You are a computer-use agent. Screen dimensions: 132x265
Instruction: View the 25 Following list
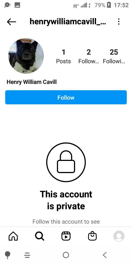point(114,56)
